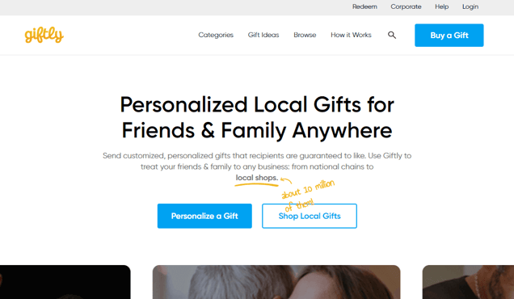Select the partially visible right photo card
514x299 pixels.
click(468, 282)
